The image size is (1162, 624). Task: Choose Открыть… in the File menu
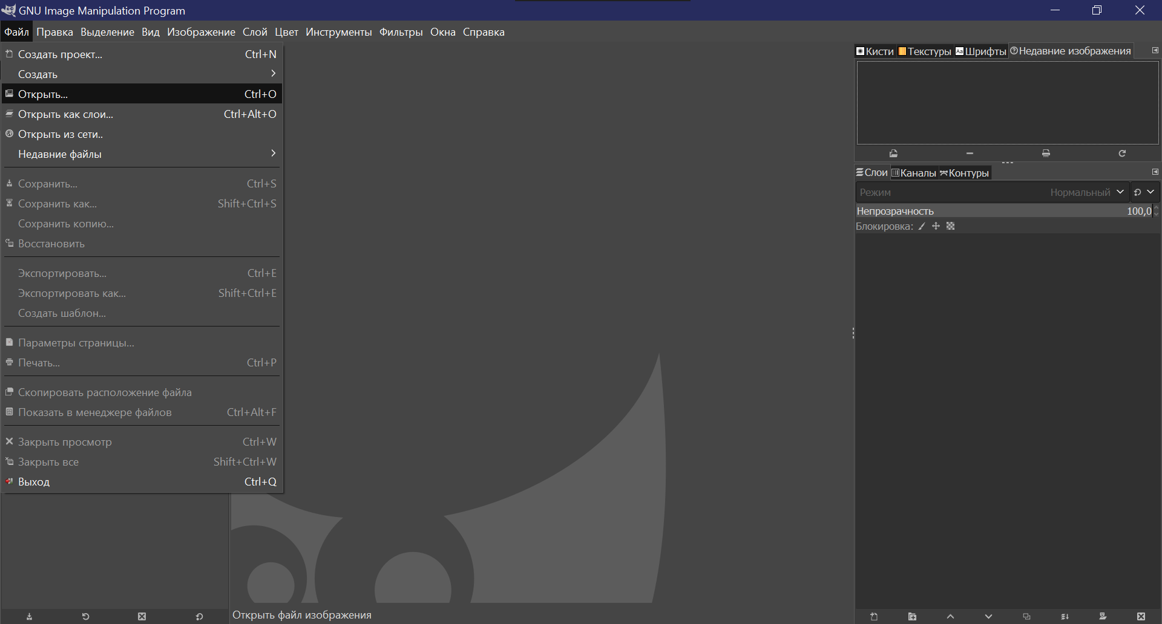[x=142, y=94]
